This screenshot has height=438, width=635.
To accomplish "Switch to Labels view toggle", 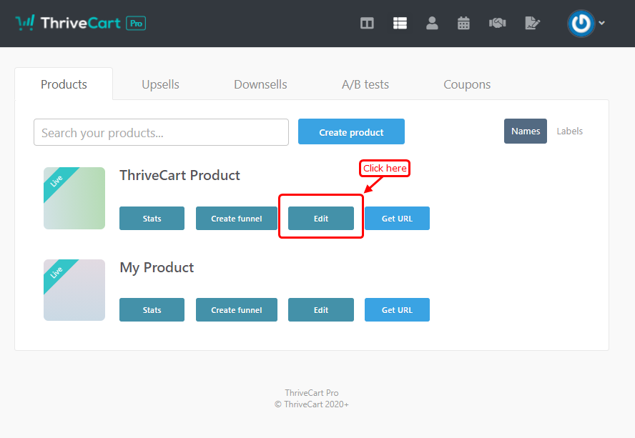I will click(x=569, y=131).
